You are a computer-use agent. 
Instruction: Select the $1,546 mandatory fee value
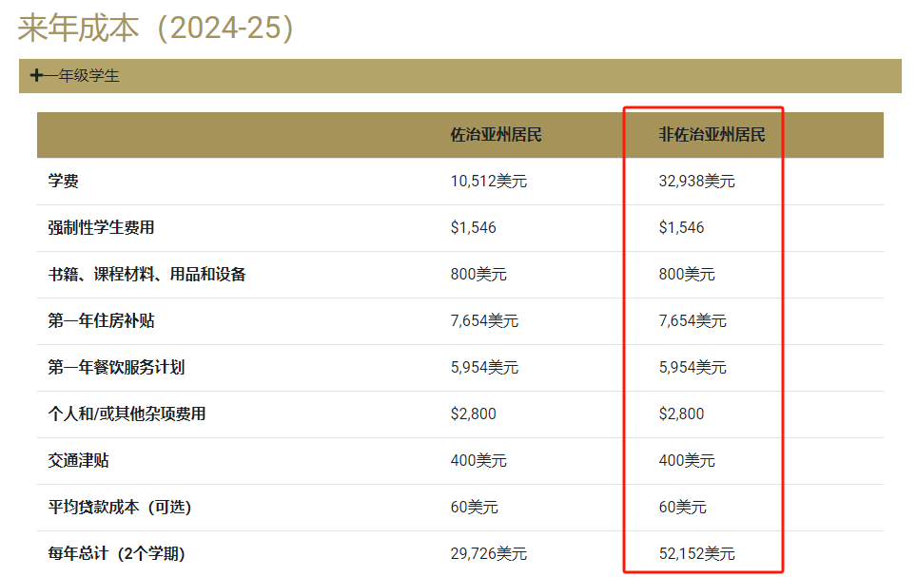tap(485, 227)
